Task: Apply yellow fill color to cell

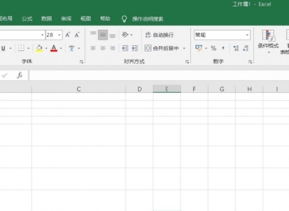Action: tap(39, 48)
